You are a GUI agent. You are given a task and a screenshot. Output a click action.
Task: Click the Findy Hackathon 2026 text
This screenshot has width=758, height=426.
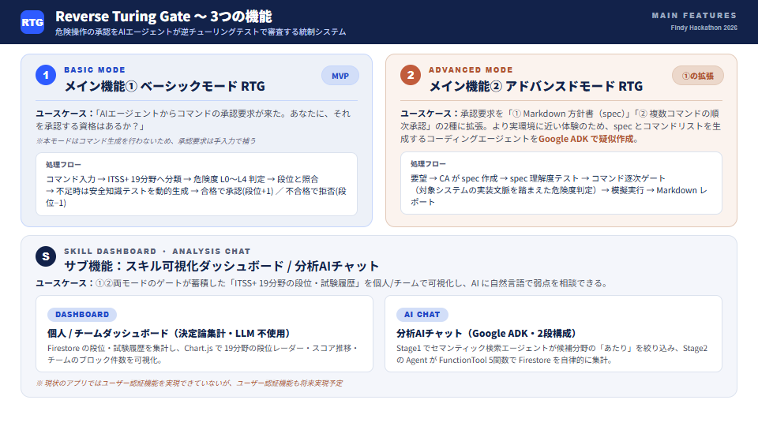coord(704,28)
